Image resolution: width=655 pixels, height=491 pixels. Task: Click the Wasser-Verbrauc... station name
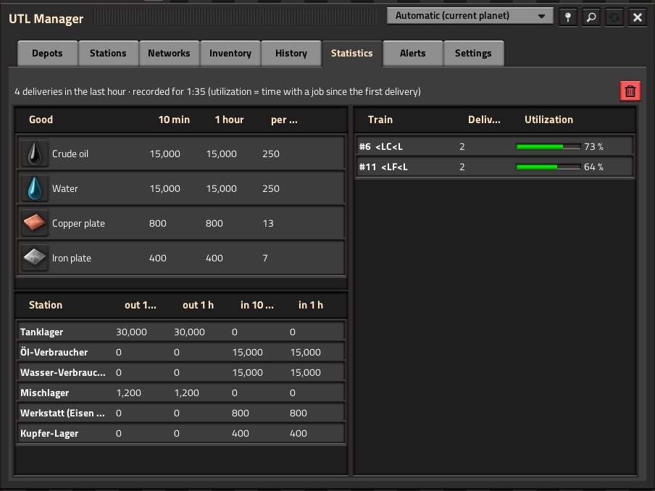(62, 372)
